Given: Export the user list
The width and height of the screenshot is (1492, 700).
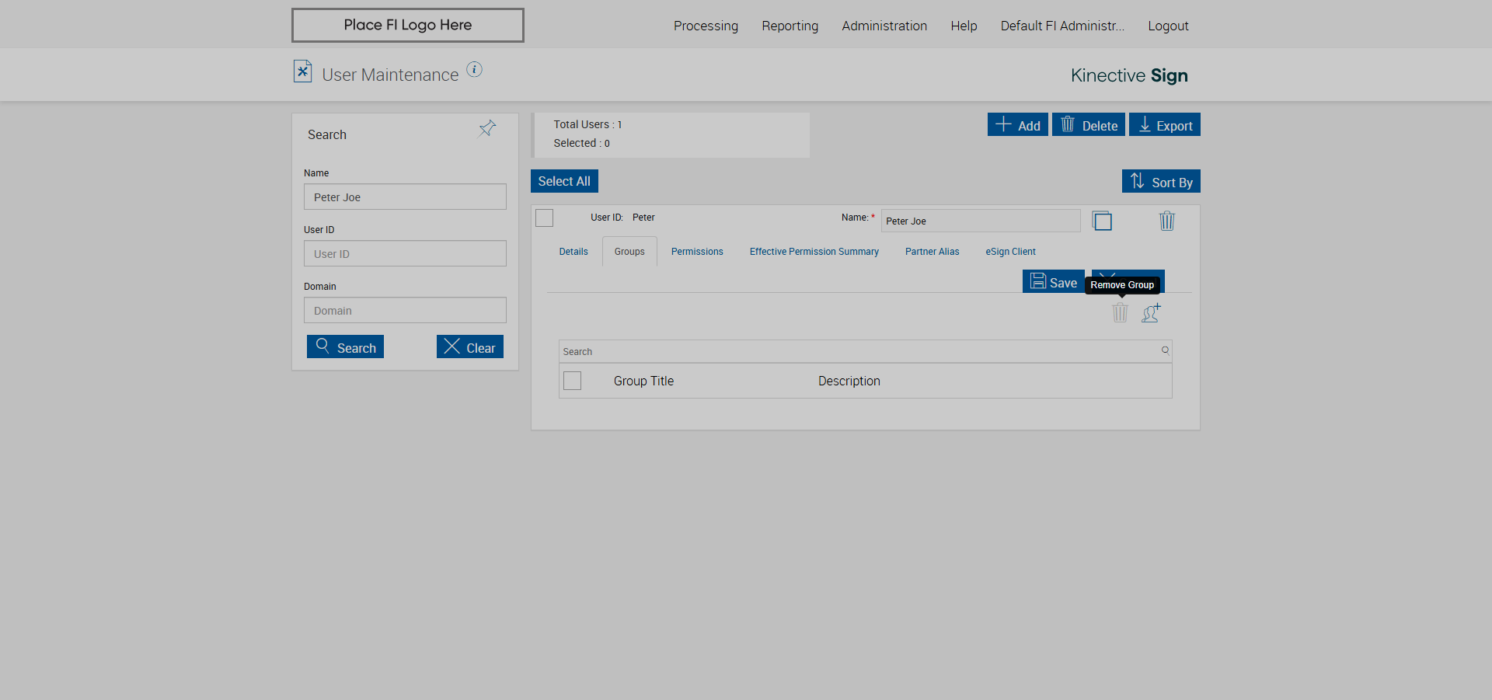Looking at the screenshot, I should (x=1165, y=124).
